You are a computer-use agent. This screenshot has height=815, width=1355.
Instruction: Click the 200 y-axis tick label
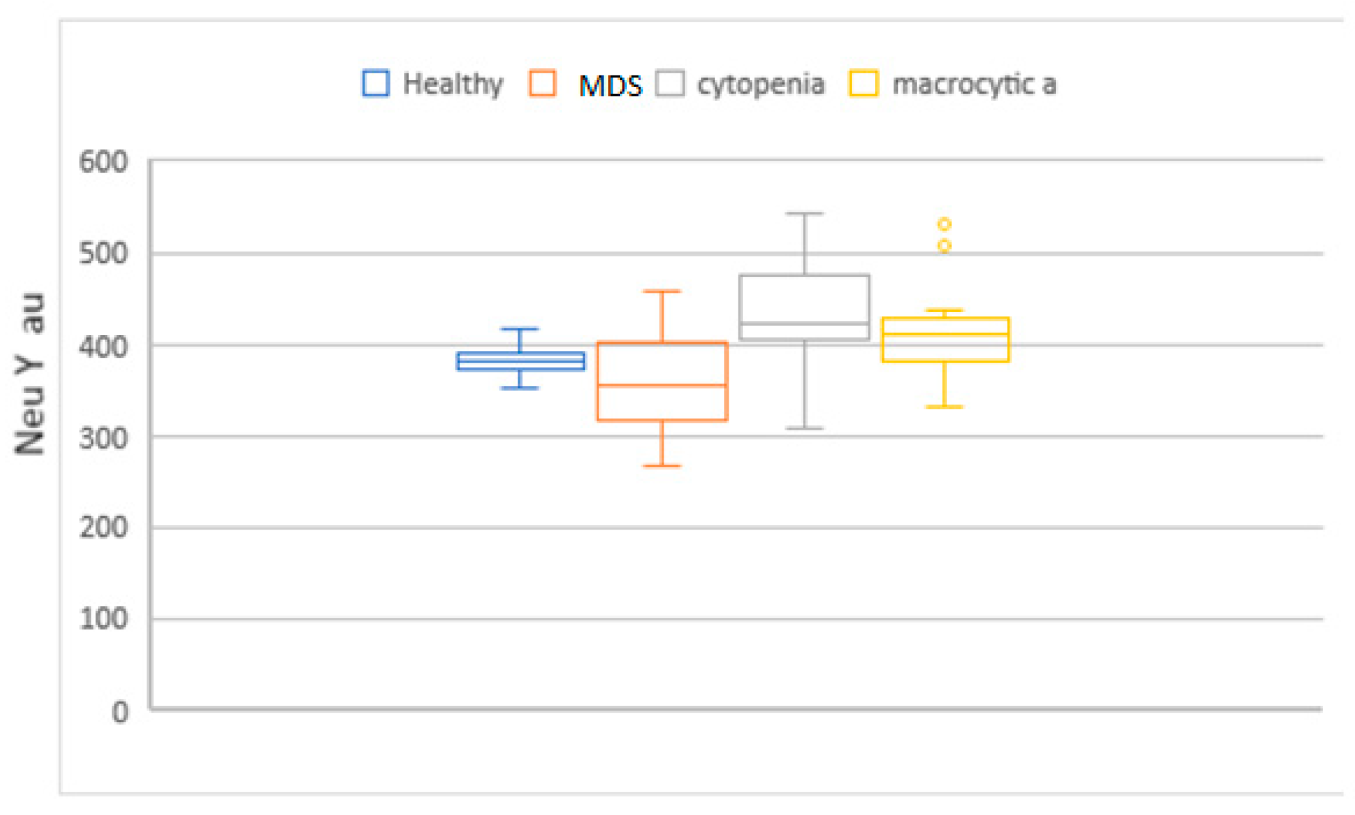coord(103,528)
